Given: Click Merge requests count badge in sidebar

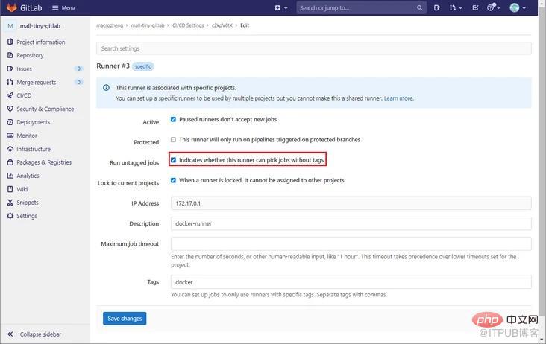Looking at the screenshot, I should (79, 83).
